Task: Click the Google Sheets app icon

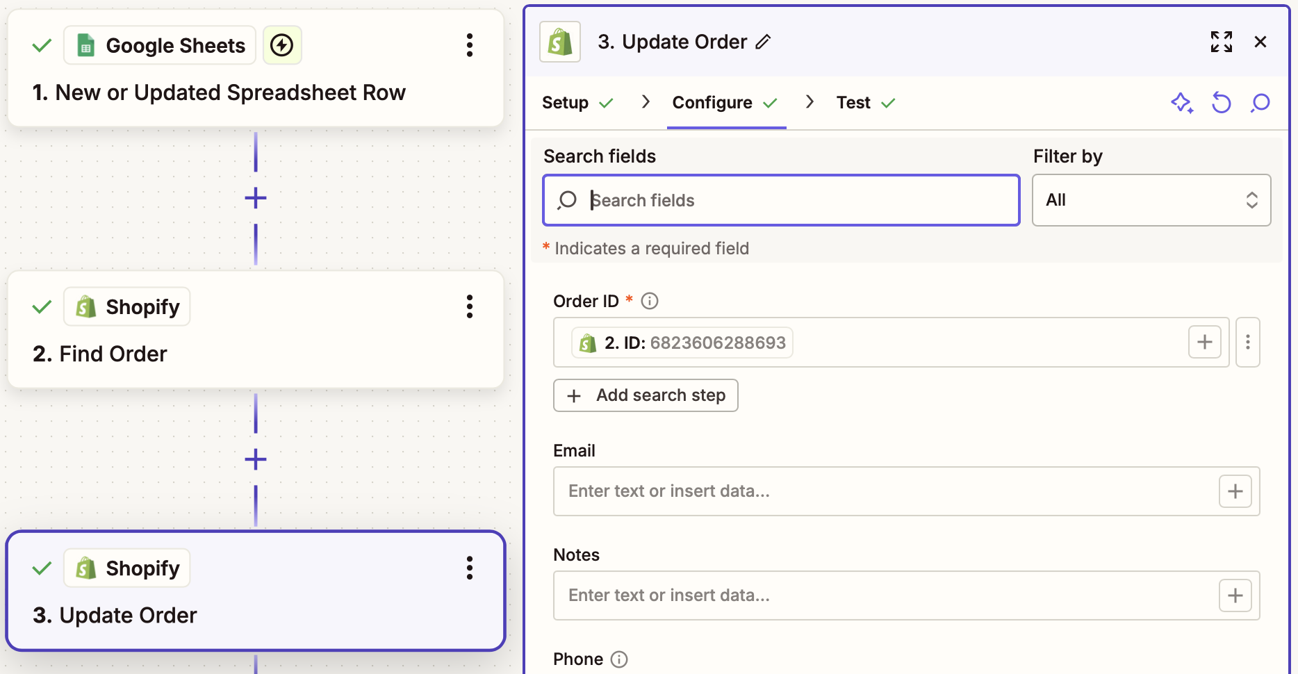Action: pyautogui.click(x=85, y=46)
